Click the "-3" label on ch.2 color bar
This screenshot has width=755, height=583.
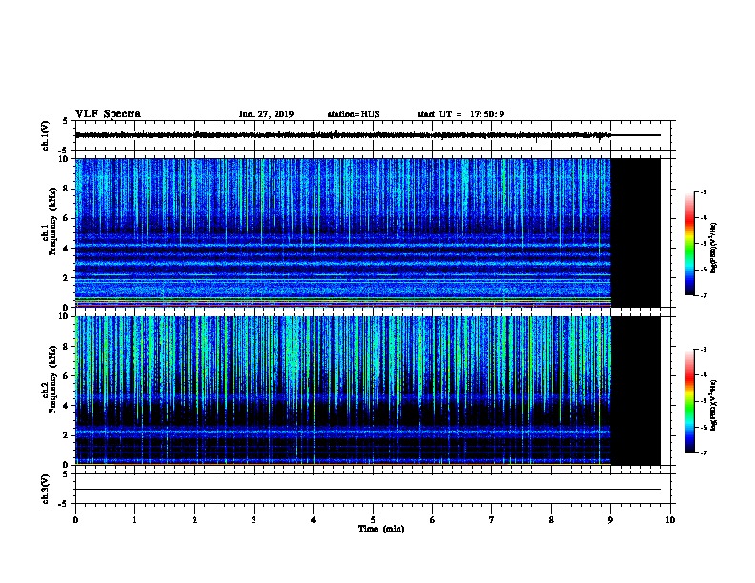pyautogui.click(x=703, y=350)
